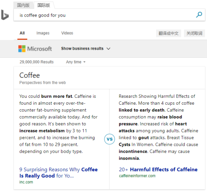Click the caffeineinformer.com source URL
This screenshot has width=207, height=192.
click(x=137, y=176)
